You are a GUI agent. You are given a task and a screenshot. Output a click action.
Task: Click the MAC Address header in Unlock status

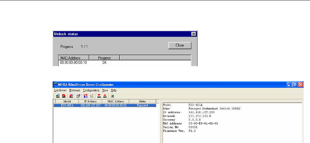(x=74, y=58)
